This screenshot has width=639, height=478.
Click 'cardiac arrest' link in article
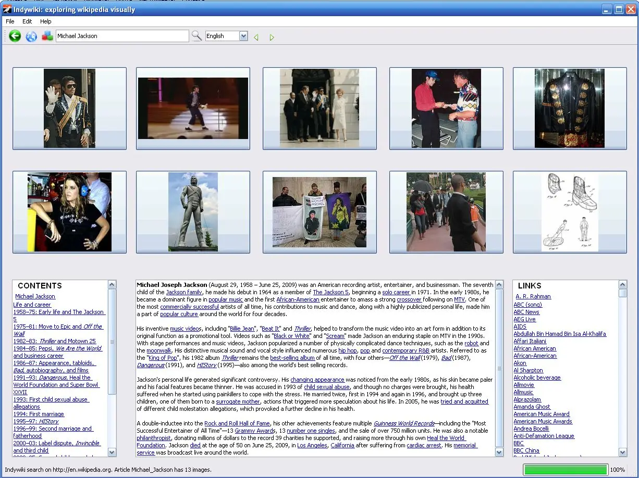pyautogui.click(x=424, y=445)
